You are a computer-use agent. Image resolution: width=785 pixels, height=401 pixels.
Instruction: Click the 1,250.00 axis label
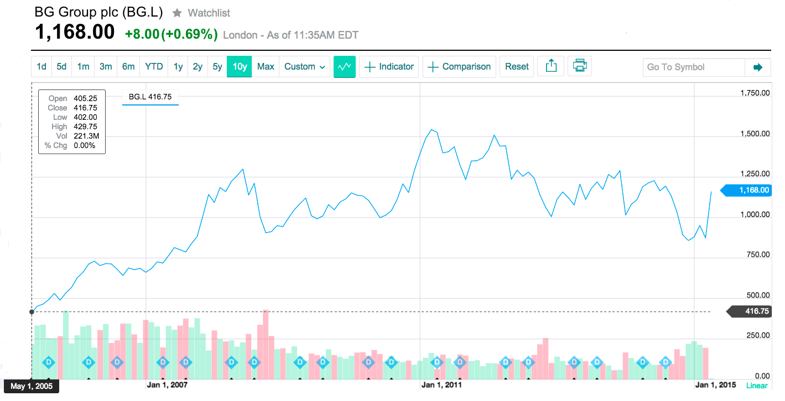[x=755, y=174]
